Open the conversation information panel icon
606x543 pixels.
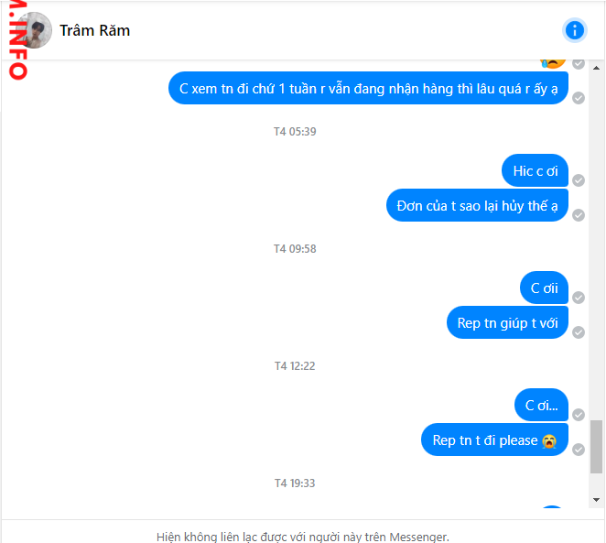tap(575, 30)
